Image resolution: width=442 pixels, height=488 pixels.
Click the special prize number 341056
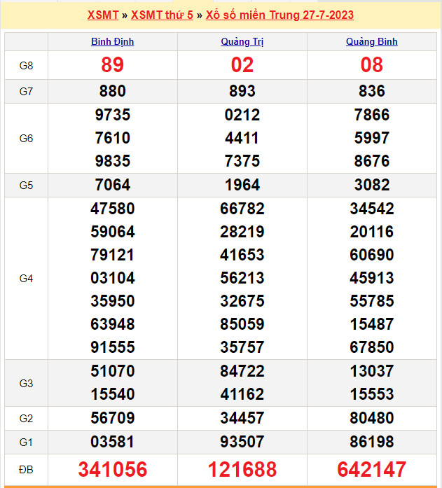coord(112,469)
